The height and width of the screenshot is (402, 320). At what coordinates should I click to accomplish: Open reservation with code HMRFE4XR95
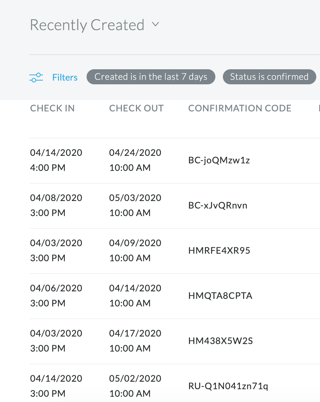(x=219, y=250)
